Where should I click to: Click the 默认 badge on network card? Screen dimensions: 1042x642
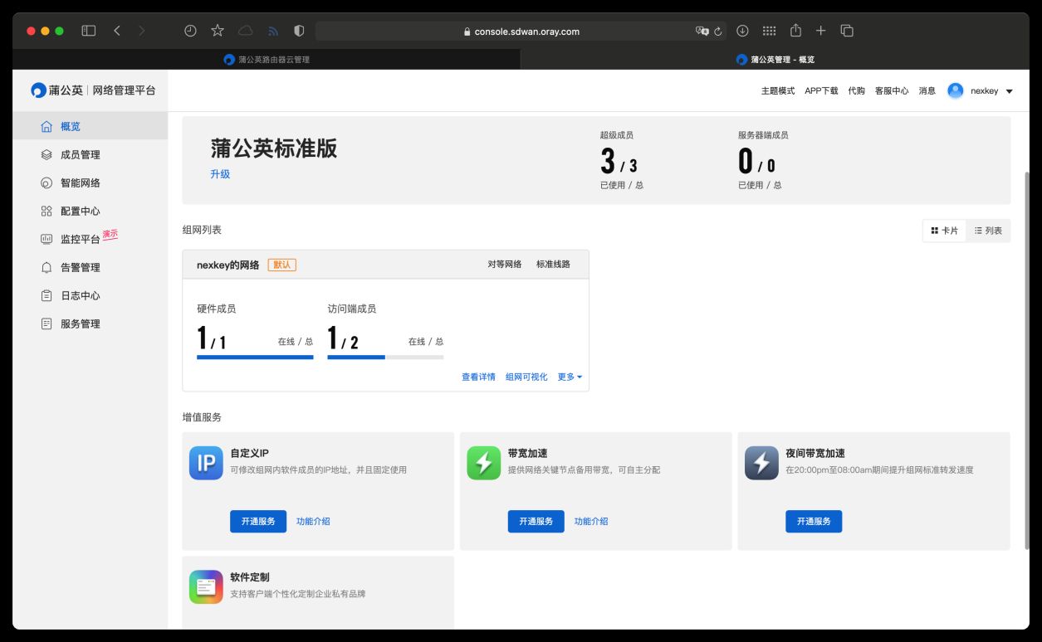click(x=282, y=265)
